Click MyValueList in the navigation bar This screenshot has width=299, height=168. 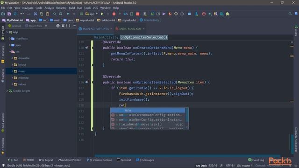click(13, 20)
